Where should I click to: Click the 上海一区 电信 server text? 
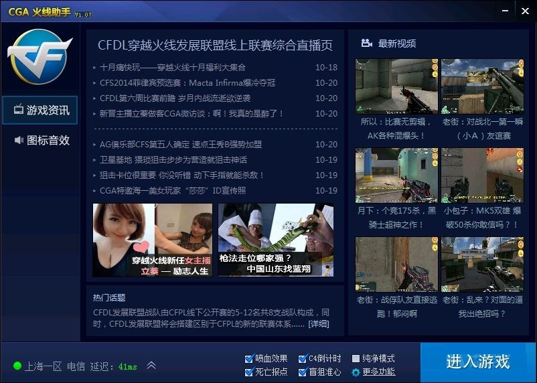[55, 366]
